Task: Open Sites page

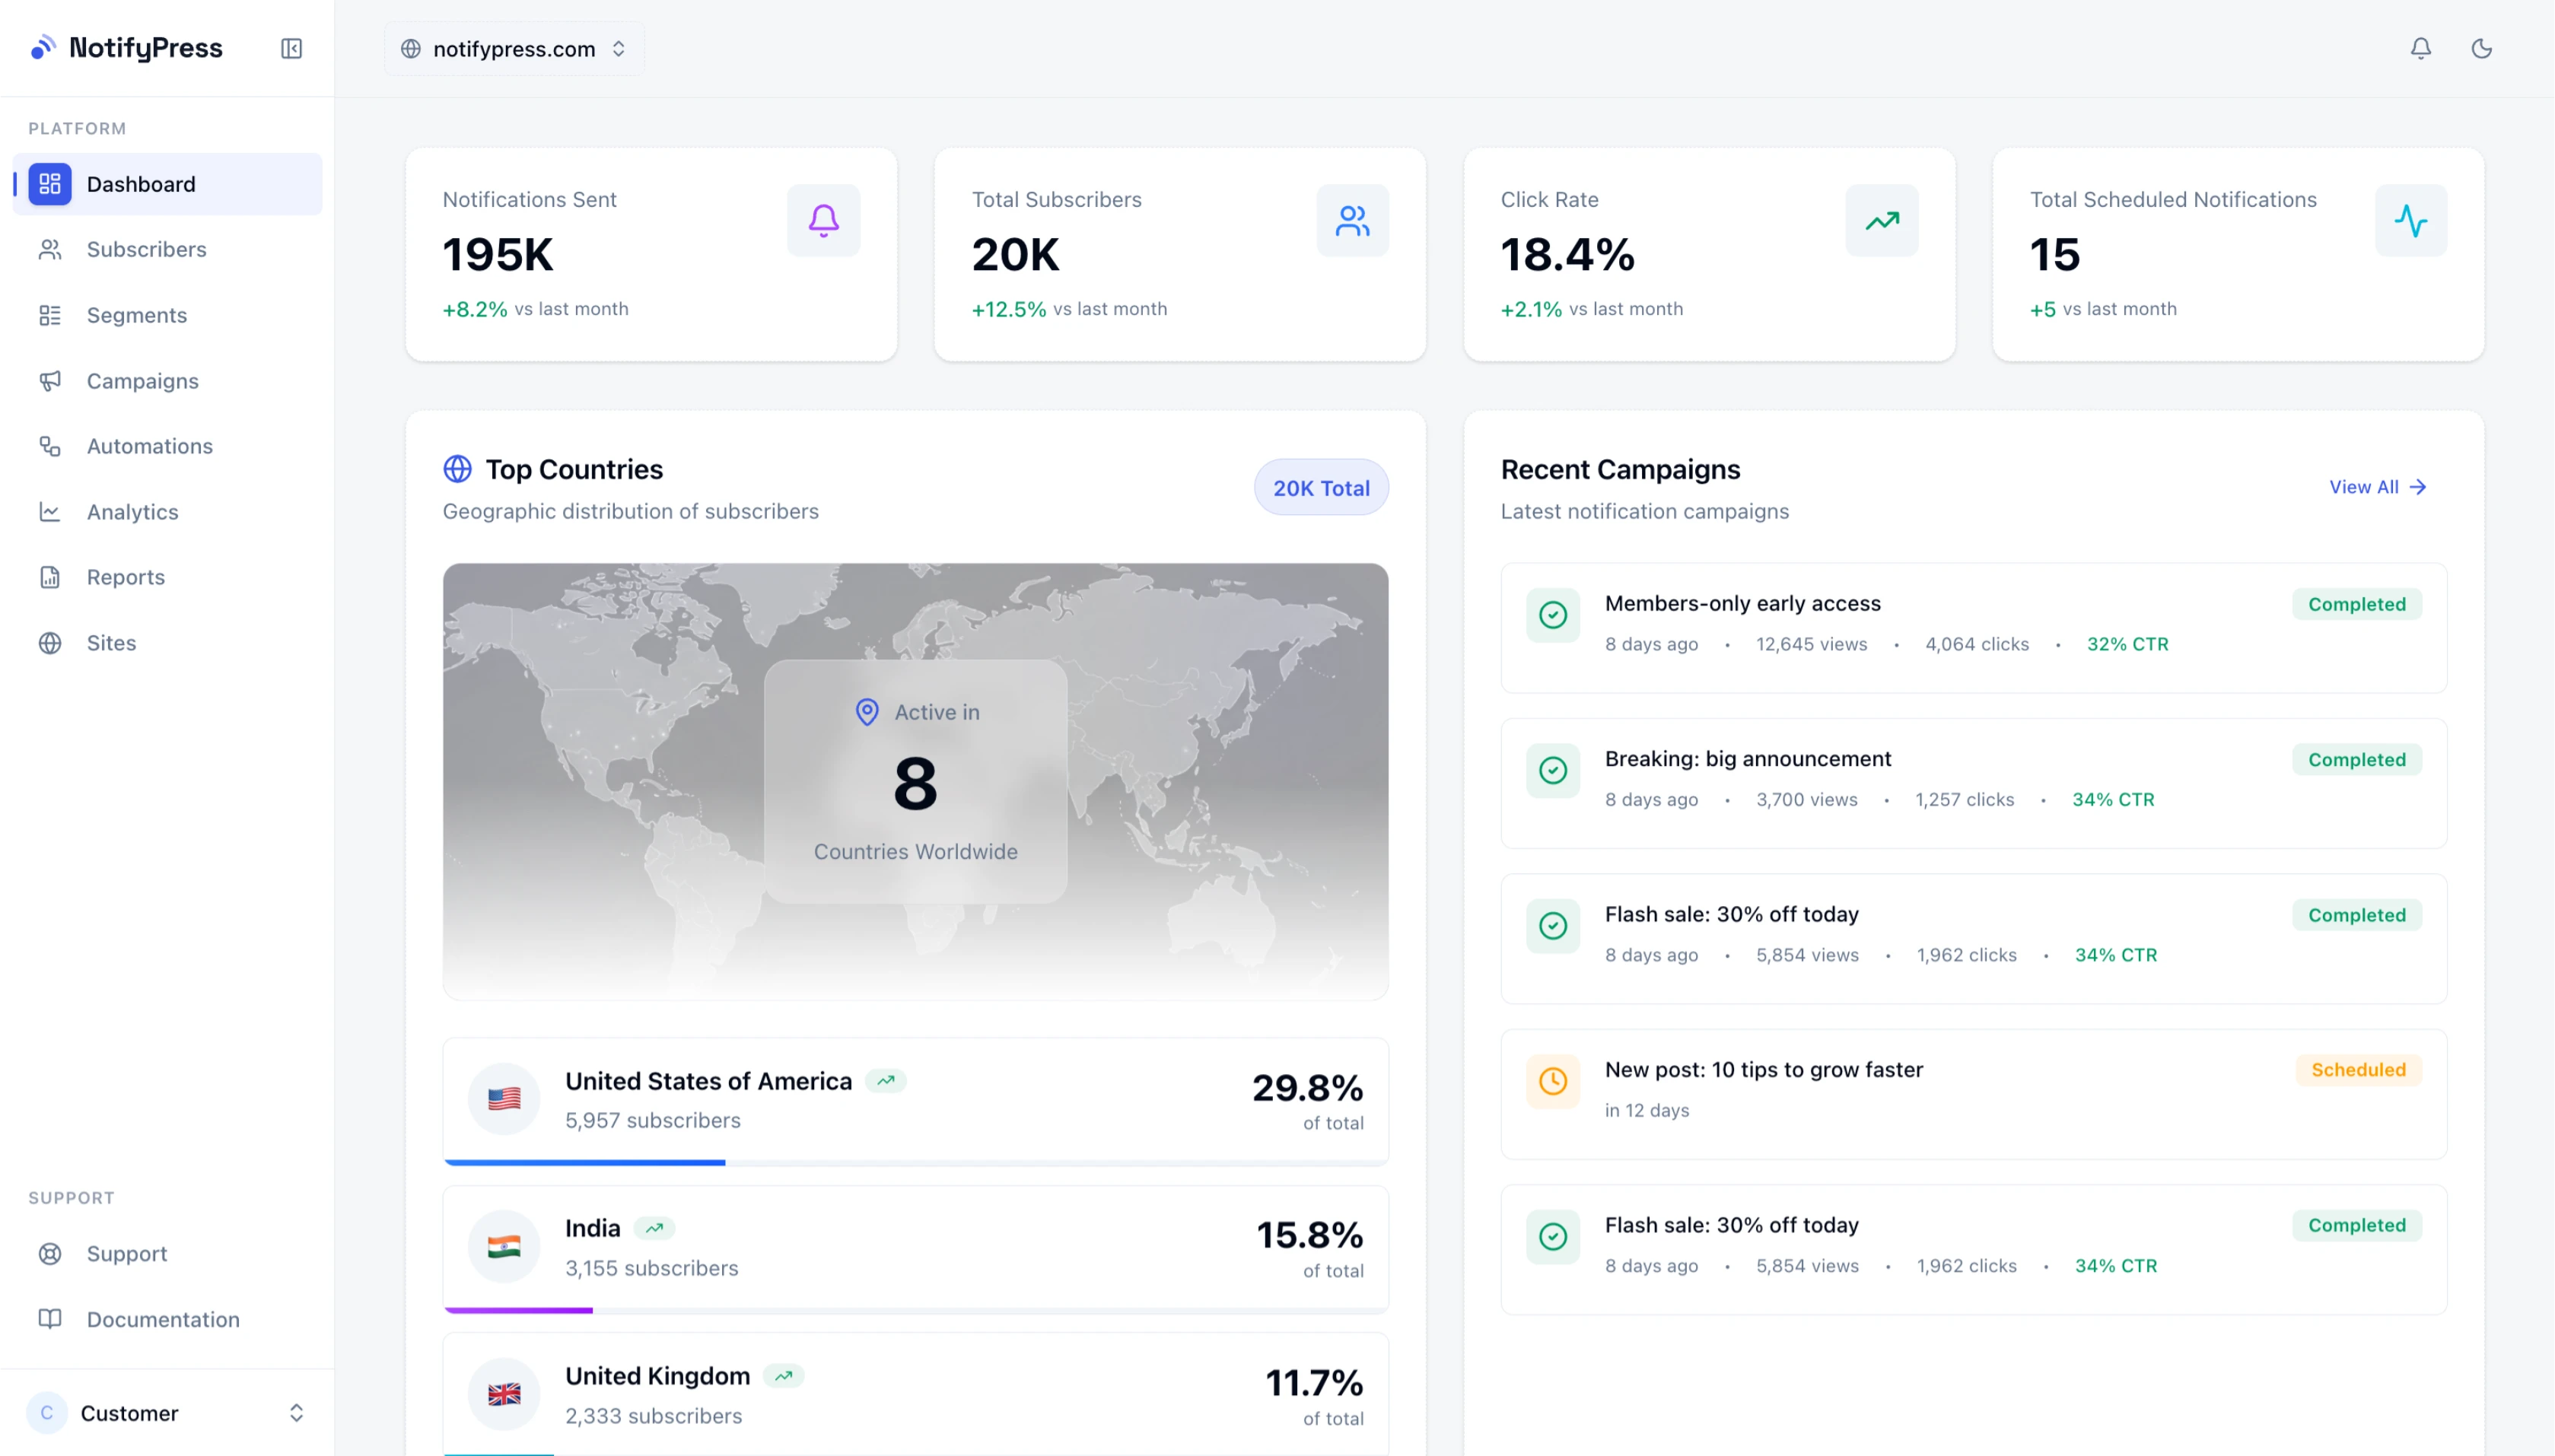Action: [x=167, y=643]
